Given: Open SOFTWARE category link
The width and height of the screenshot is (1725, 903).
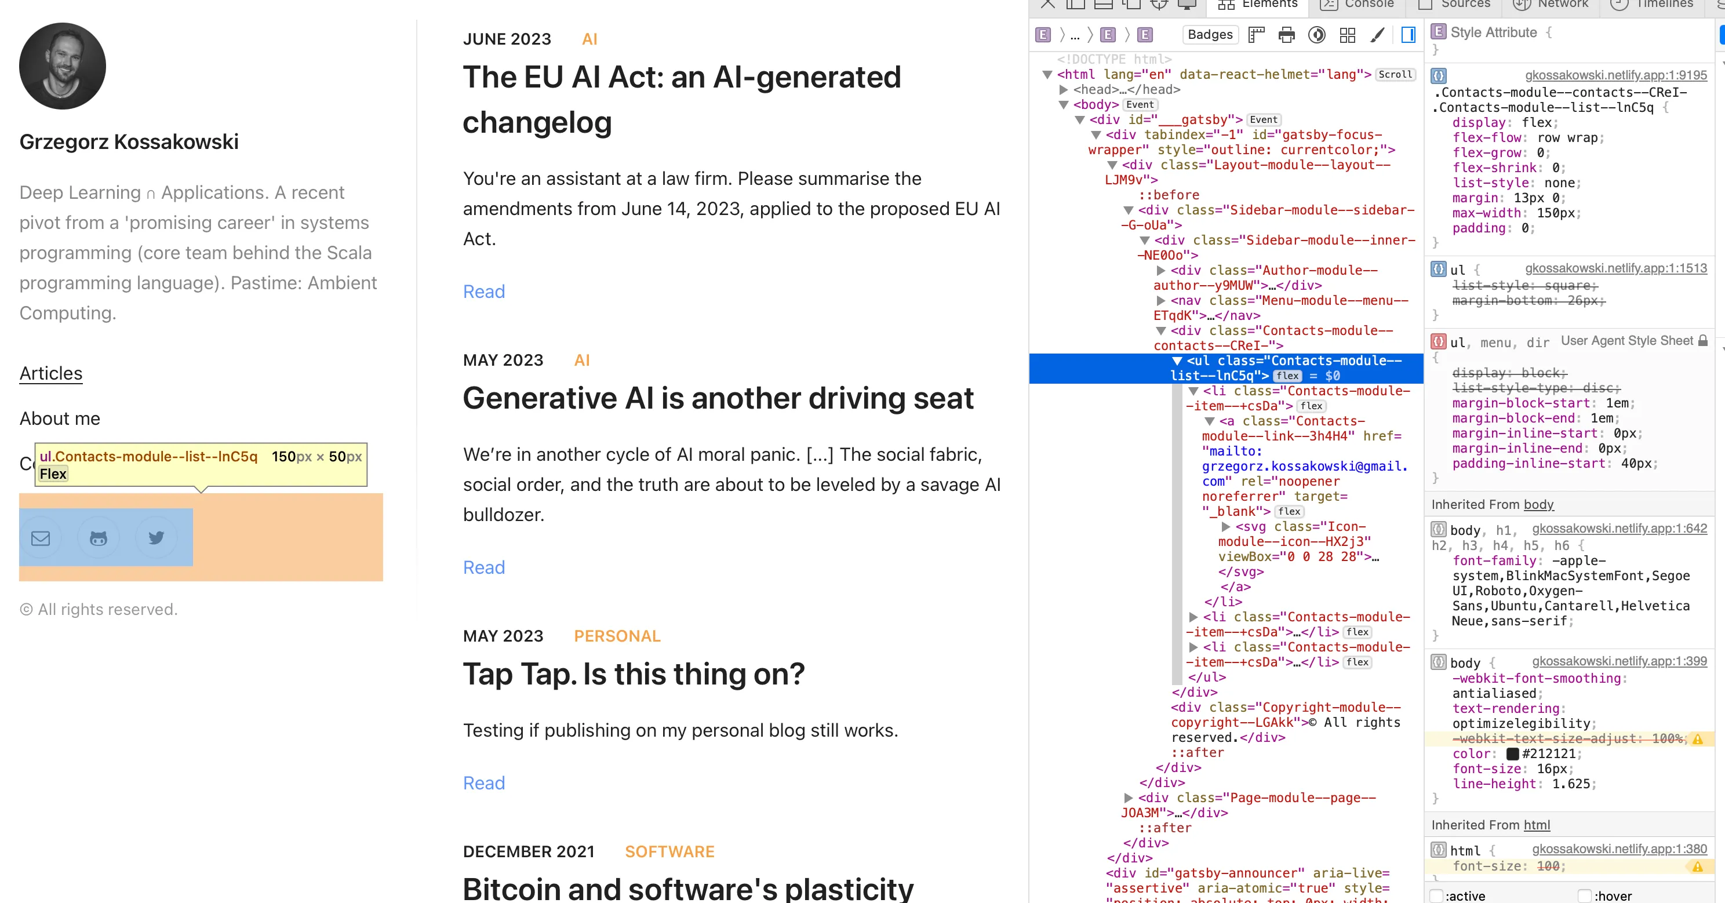Looking at the screenshot, I should (x=669, y=851).
